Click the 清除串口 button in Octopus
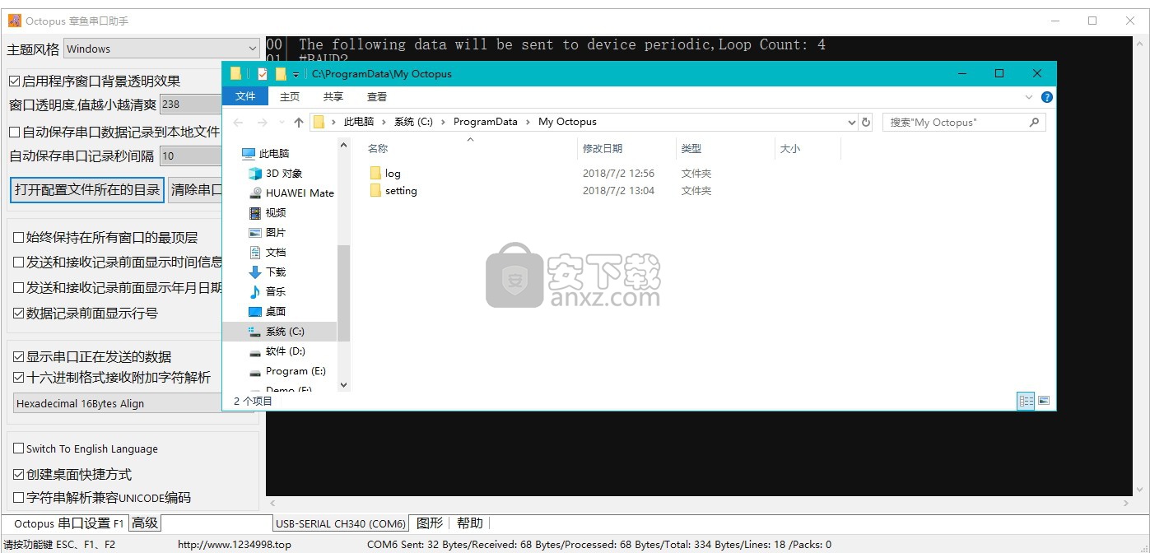1150x553 pixels. pyautogui.click(x=195, y=190)
